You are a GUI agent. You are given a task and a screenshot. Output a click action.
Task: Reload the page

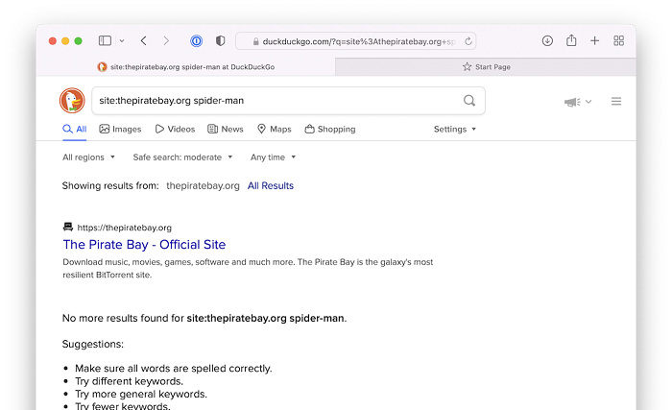click(x=468, y=41)
